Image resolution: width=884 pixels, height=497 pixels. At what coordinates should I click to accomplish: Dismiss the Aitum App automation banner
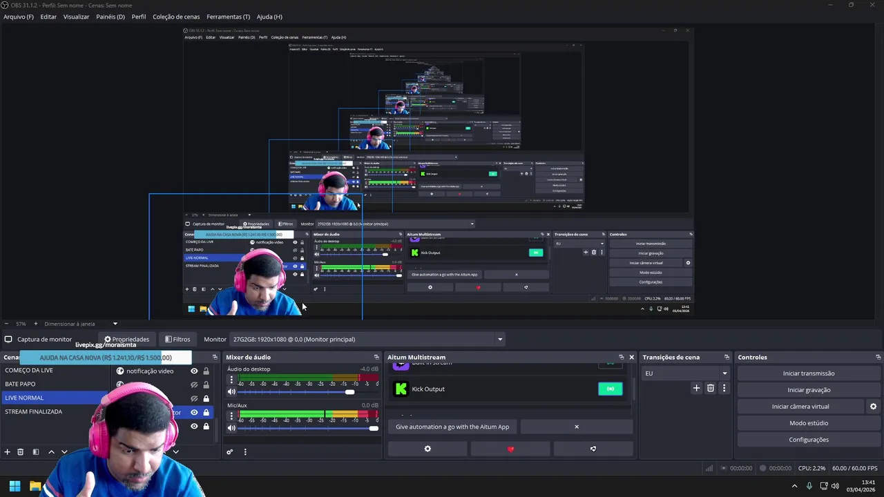tap(577, 427)
